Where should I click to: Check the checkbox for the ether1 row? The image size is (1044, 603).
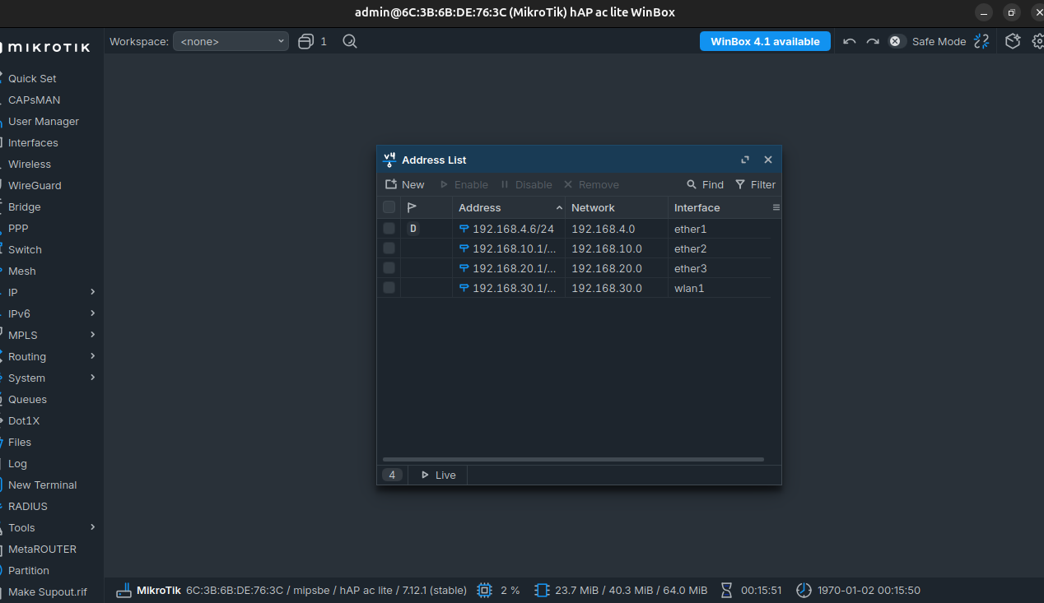(x=389, y=229)
